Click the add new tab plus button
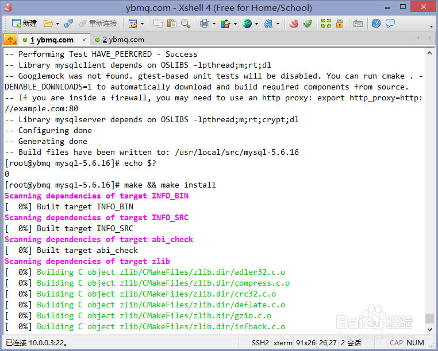Image resolution: width=438 pixels, height=351 pixels. (10, 40)
